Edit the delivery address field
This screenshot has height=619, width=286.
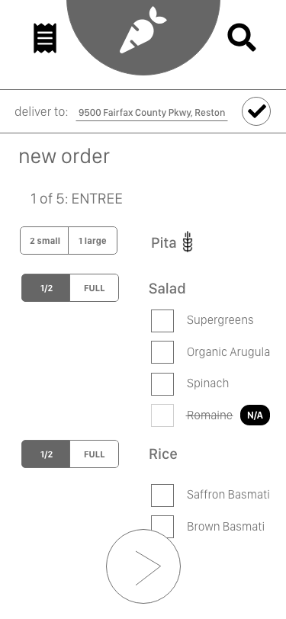tap(152, 113)
